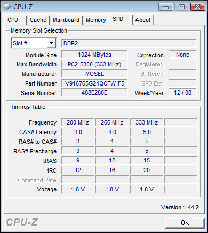Open the Cache tab
This screenshot has height=233, width=208.
click(x=38, y=20)
